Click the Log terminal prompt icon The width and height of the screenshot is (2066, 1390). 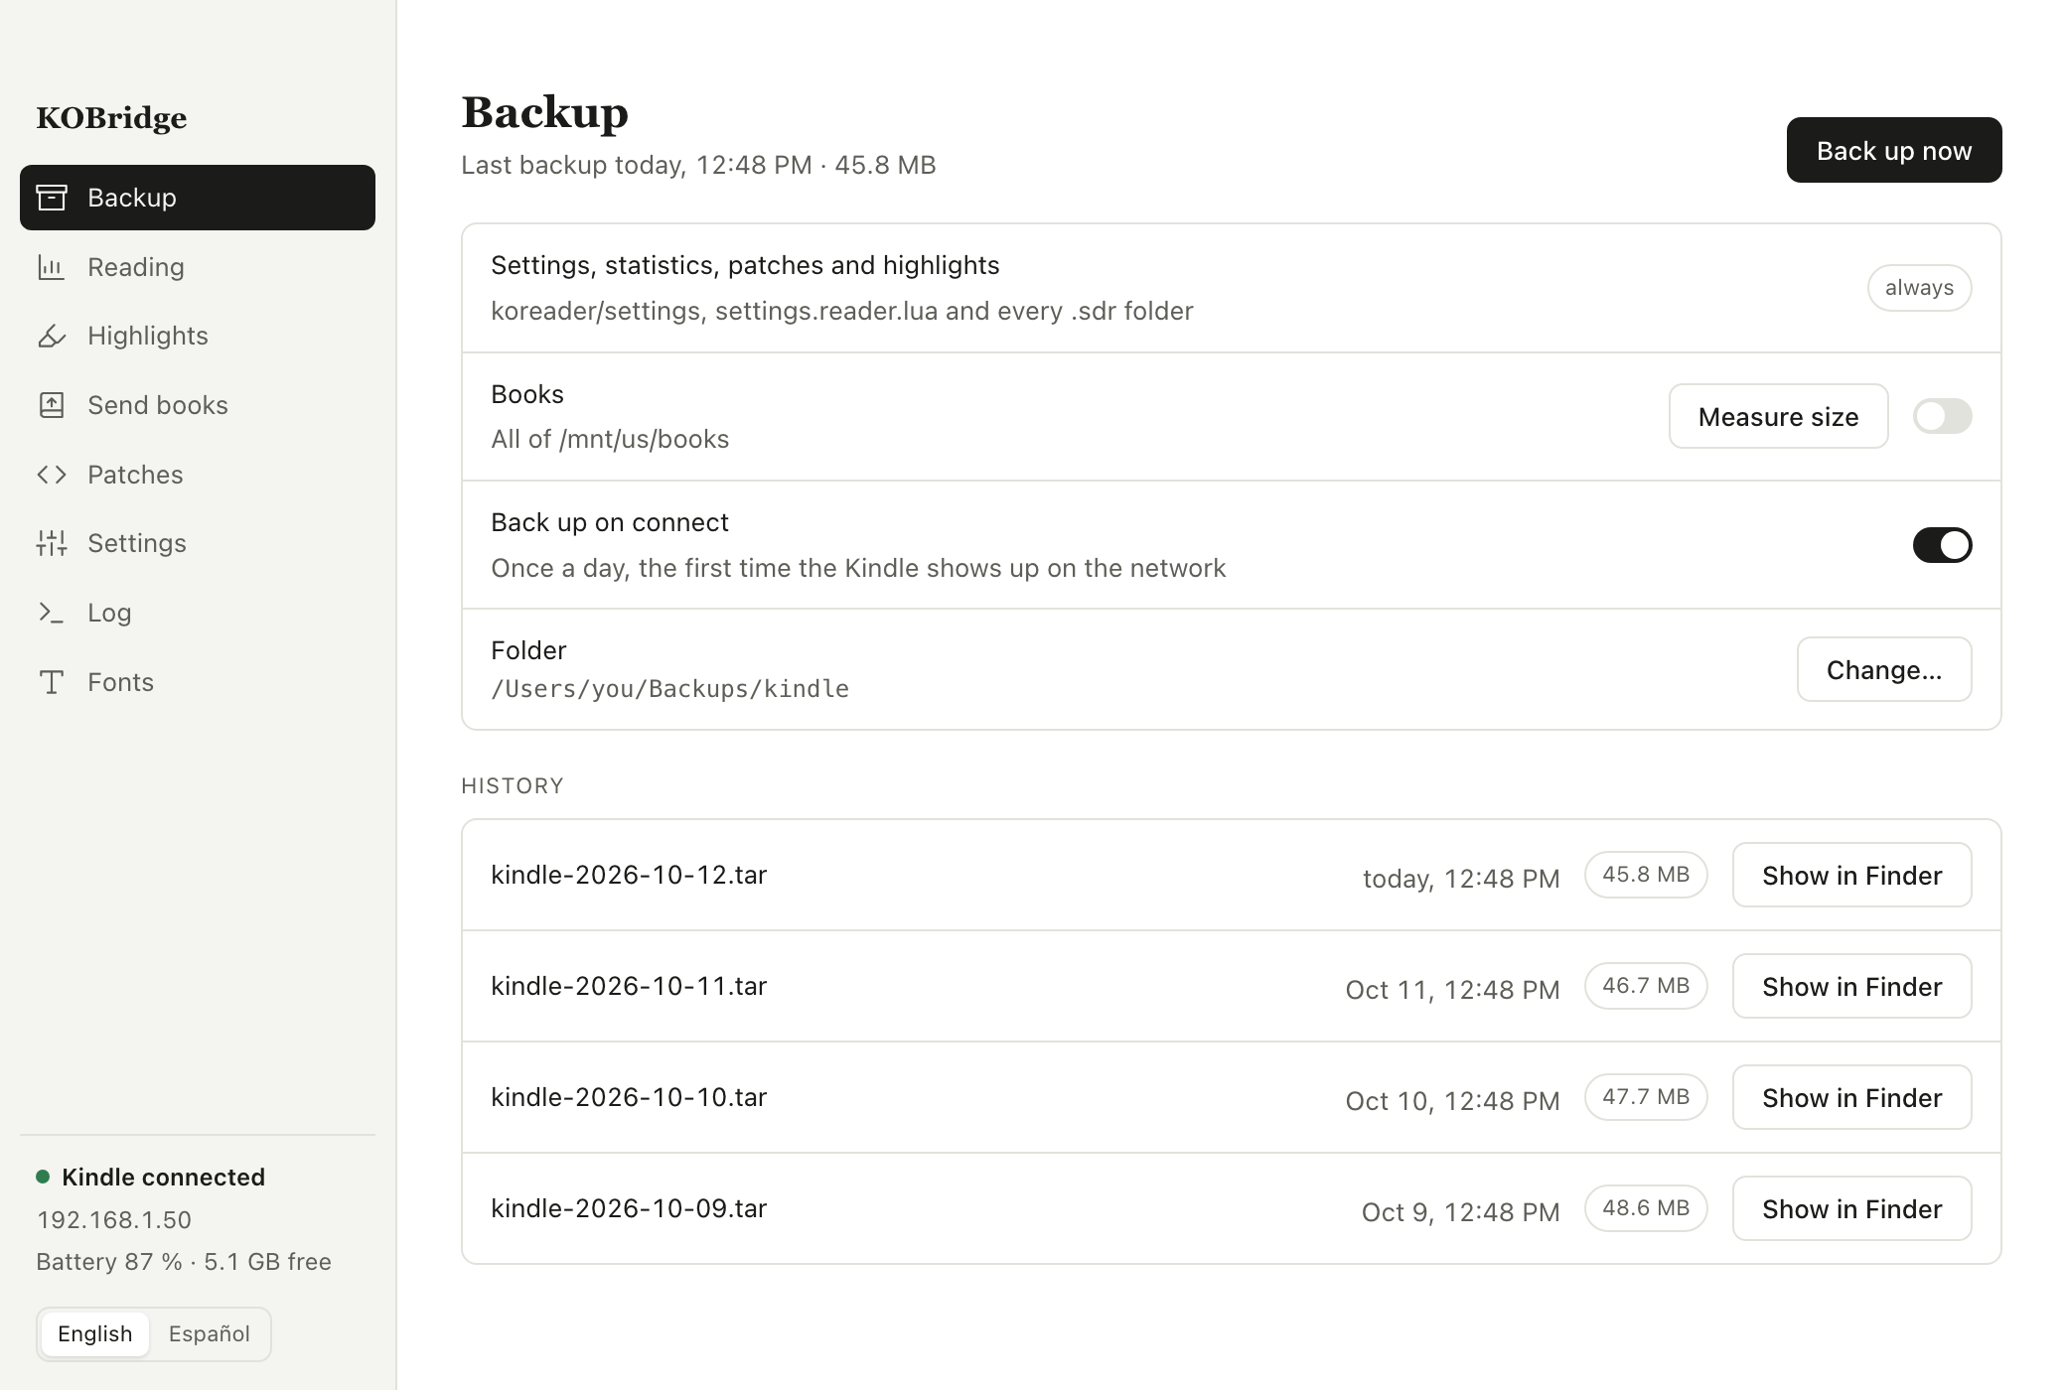pyautogui.click(x=52, y=613)
